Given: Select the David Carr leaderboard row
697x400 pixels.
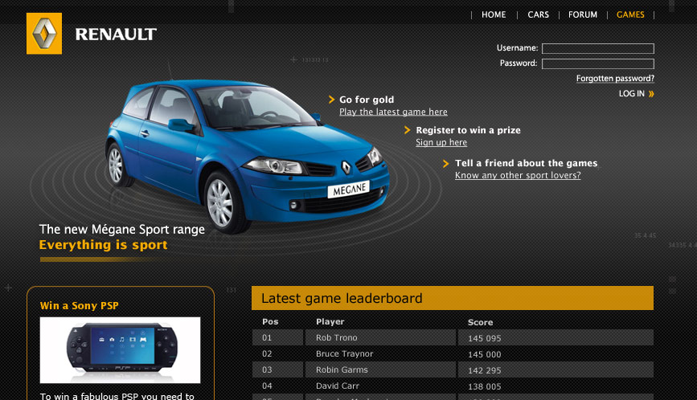Looking at the screenshot, I should click(x=453, y=386).
